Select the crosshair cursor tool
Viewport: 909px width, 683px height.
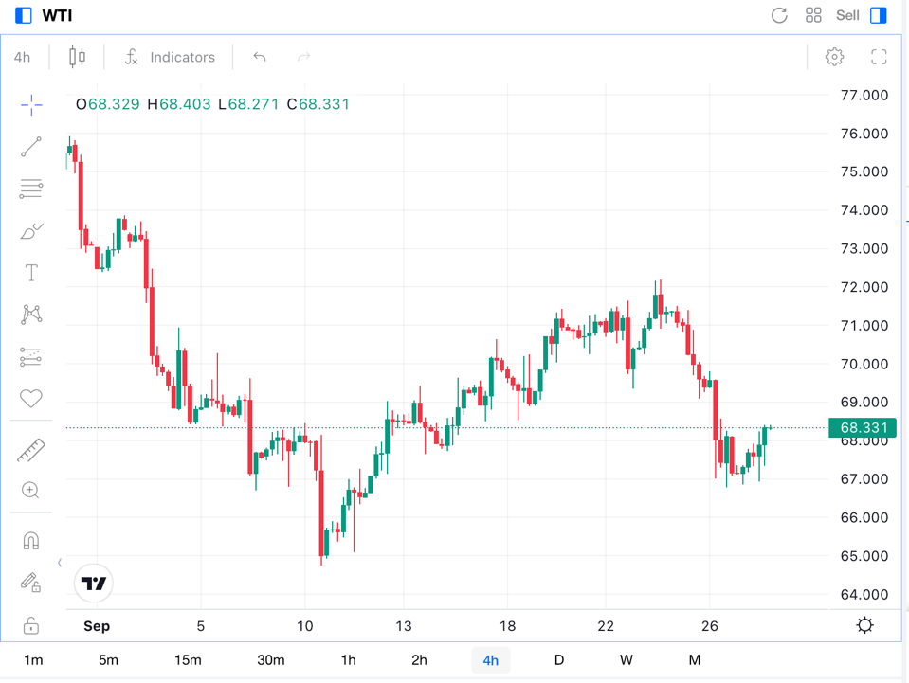click(x=31, y=105)
